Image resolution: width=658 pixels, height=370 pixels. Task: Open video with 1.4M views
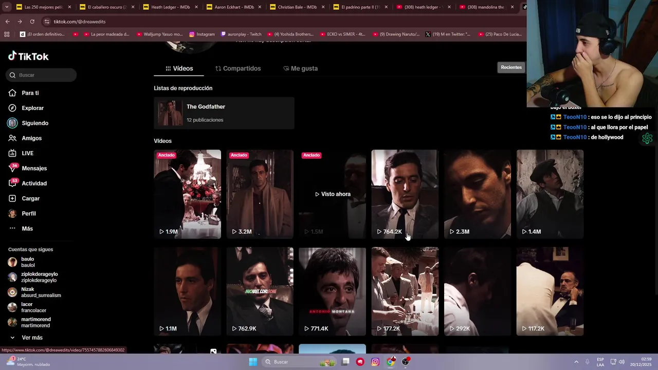(x=550, y=194)
